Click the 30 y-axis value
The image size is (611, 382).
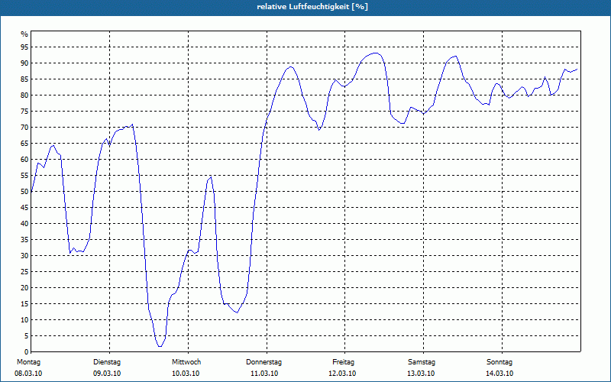point(24,256)
